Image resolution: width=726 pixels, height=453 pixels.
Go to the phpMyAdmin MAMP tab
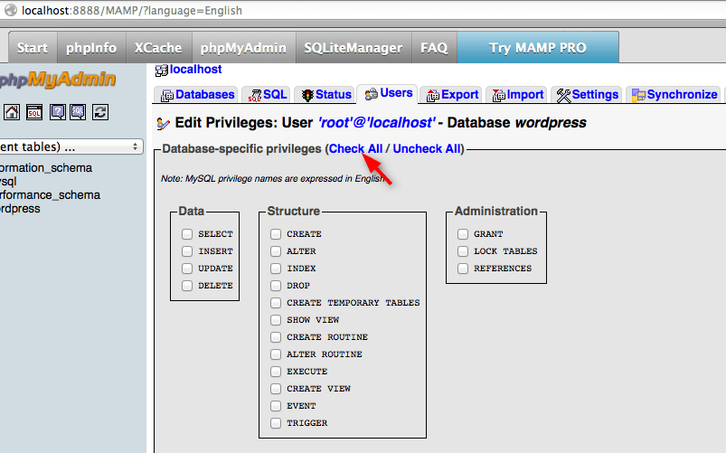243,47
